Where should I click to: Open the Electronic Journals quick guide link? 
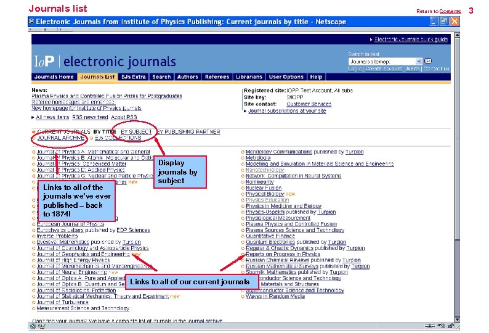click(411, 39)
